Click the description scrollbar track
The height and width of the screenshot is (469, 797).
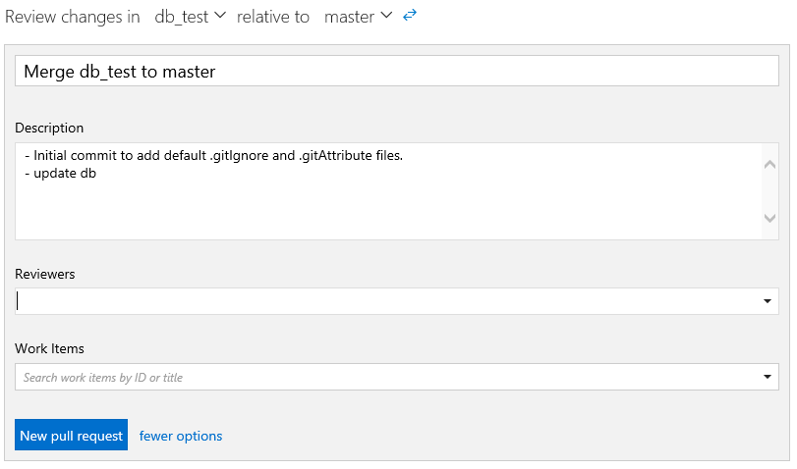(769, 191)
